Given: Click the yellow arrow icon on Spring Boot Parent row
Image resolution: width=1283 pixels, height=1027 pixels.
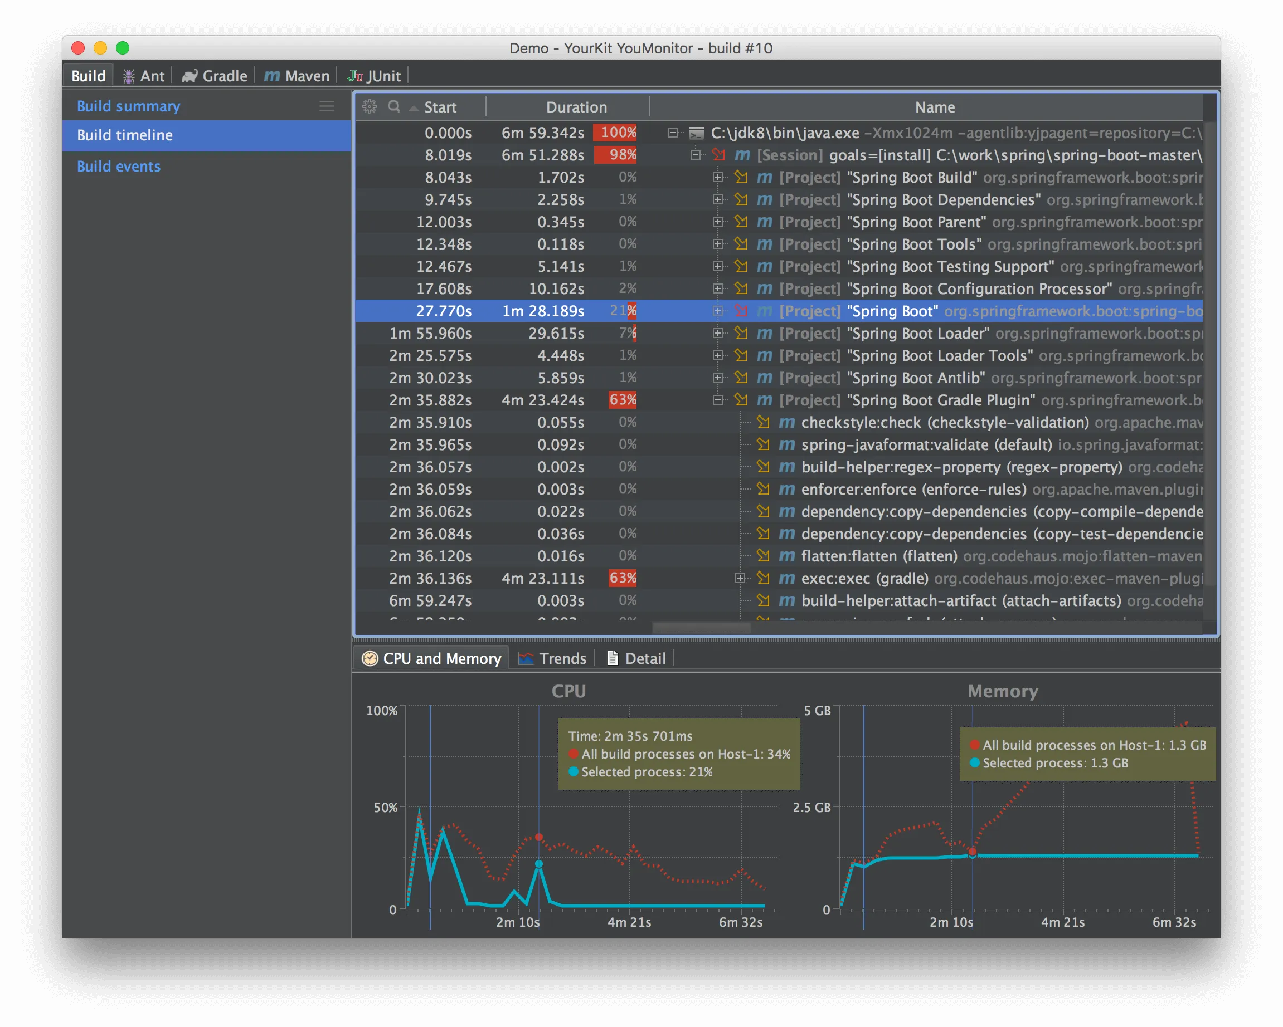Looking at the screenshot, I should (741, 222).
